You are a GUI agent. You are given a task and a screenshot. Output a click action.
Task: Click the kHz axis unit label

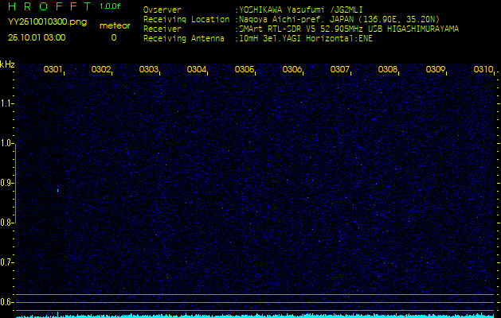click(x=7, y=64)
